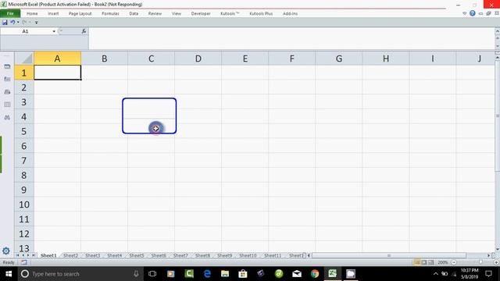Click the last-sheet navigation arrow
The height and width of the screenshot is (281, 500).
pos(33,255)
